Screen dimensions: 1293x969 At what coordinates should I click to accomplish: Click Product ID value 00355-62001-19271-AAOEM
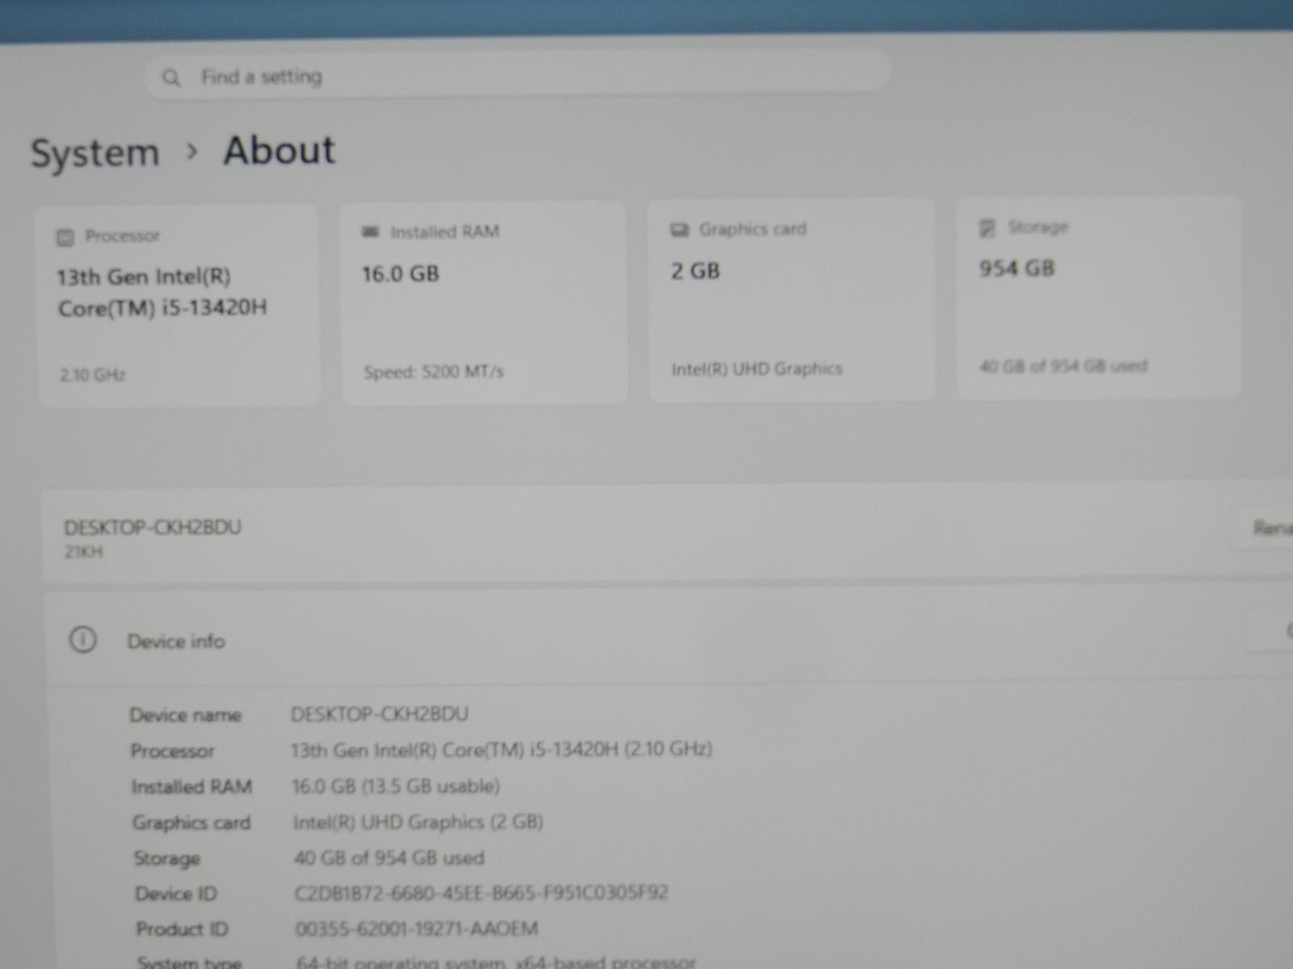pos(417,929)
